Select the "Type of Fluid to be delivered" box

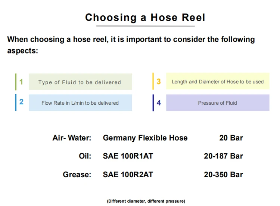tap(80, 82)
